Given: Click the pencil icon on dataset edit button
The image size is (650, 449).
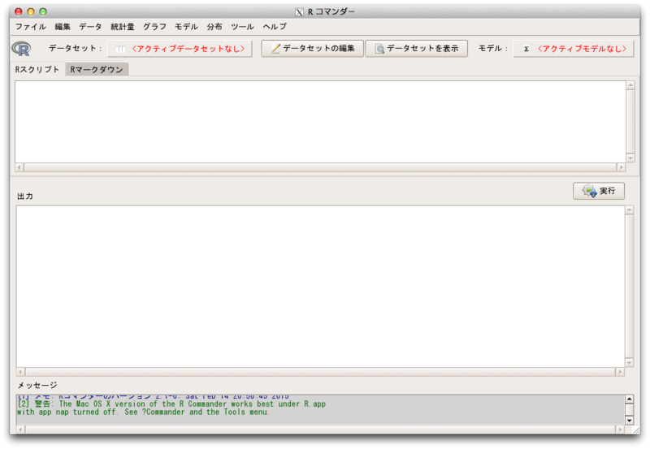Looking at the screenshot, I should [275, 49].
